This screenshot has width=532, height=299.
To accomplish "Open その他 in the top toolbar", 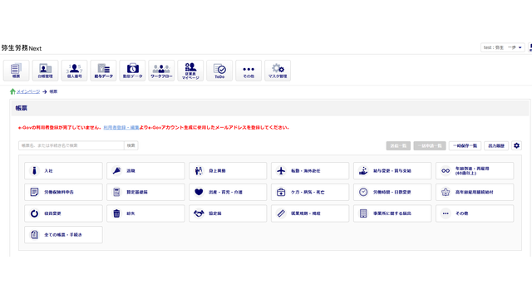I will click(249, 71).
